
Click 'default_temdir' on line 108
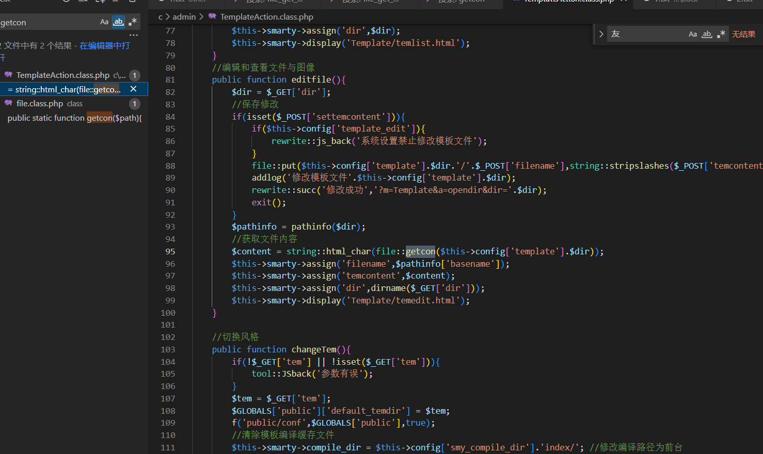click(366, 411)
